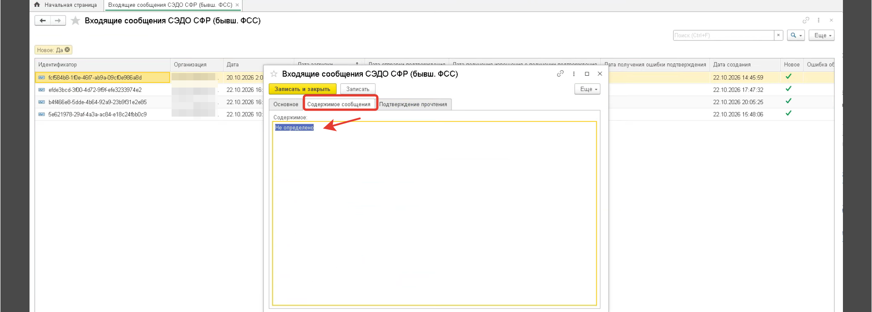Clear search field with the x button
The image size is (872, 312).
pos(778,35)
